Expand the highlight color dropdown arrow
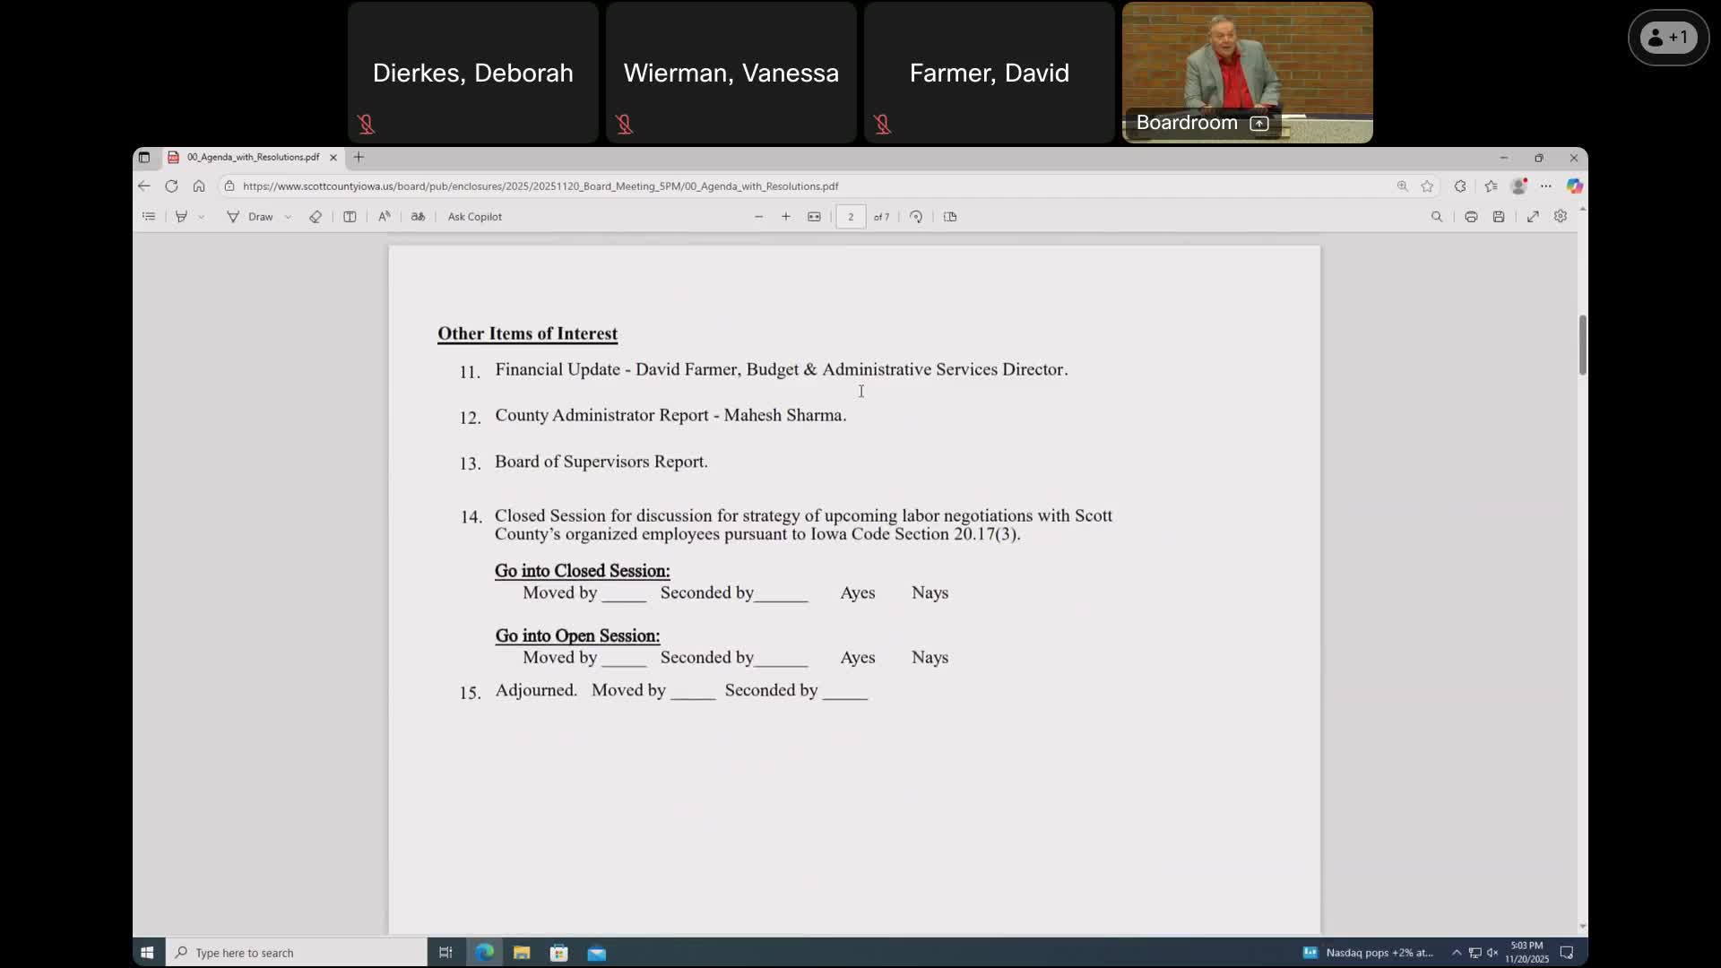 (202, 217)
